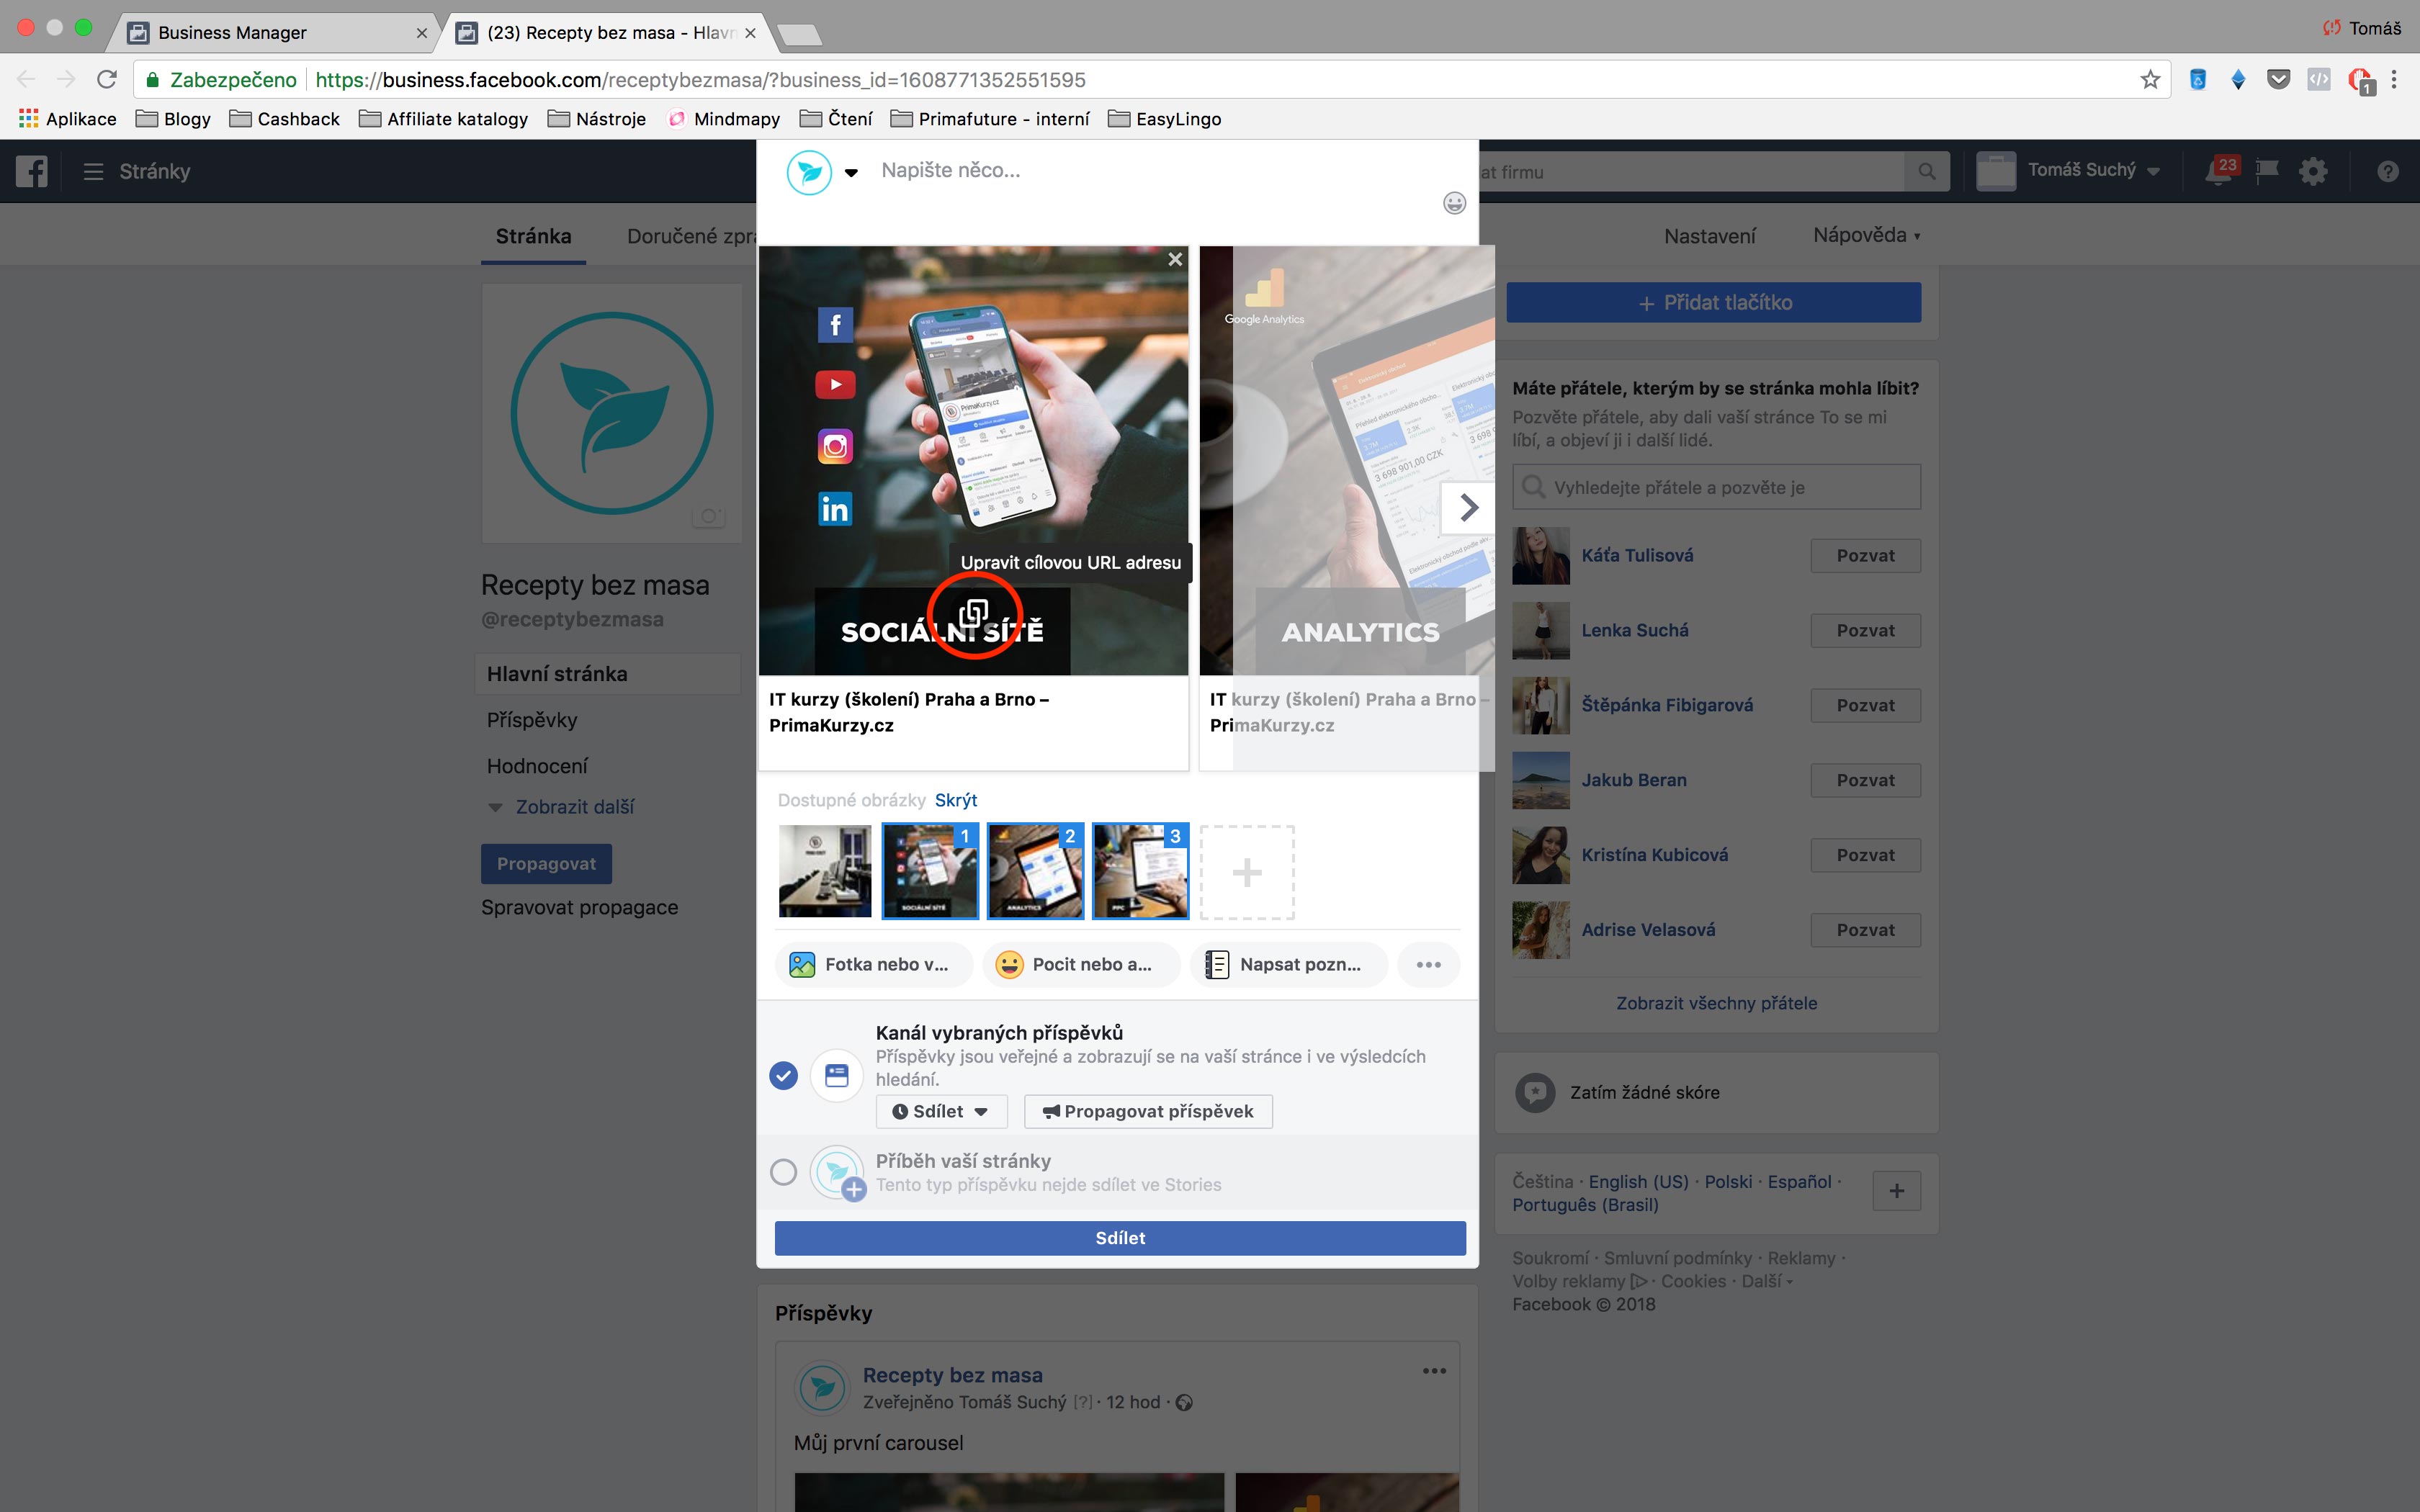Open Příspěvky in sidebar
The height and width of the screenshot is (1512, 2420).
532,720
